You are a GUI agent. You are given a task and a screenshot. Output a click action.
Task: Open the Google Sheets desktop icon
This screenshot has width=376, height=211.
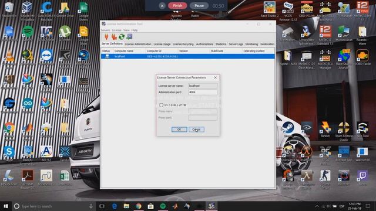[83, 11]
